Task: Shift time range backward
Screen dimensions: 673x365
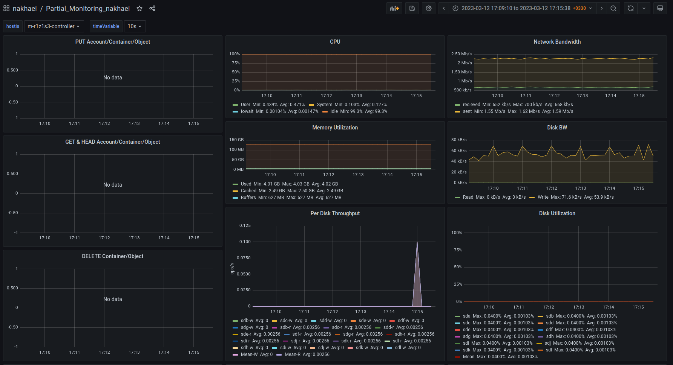Action: pyautogui.click(x=444, y=8)
